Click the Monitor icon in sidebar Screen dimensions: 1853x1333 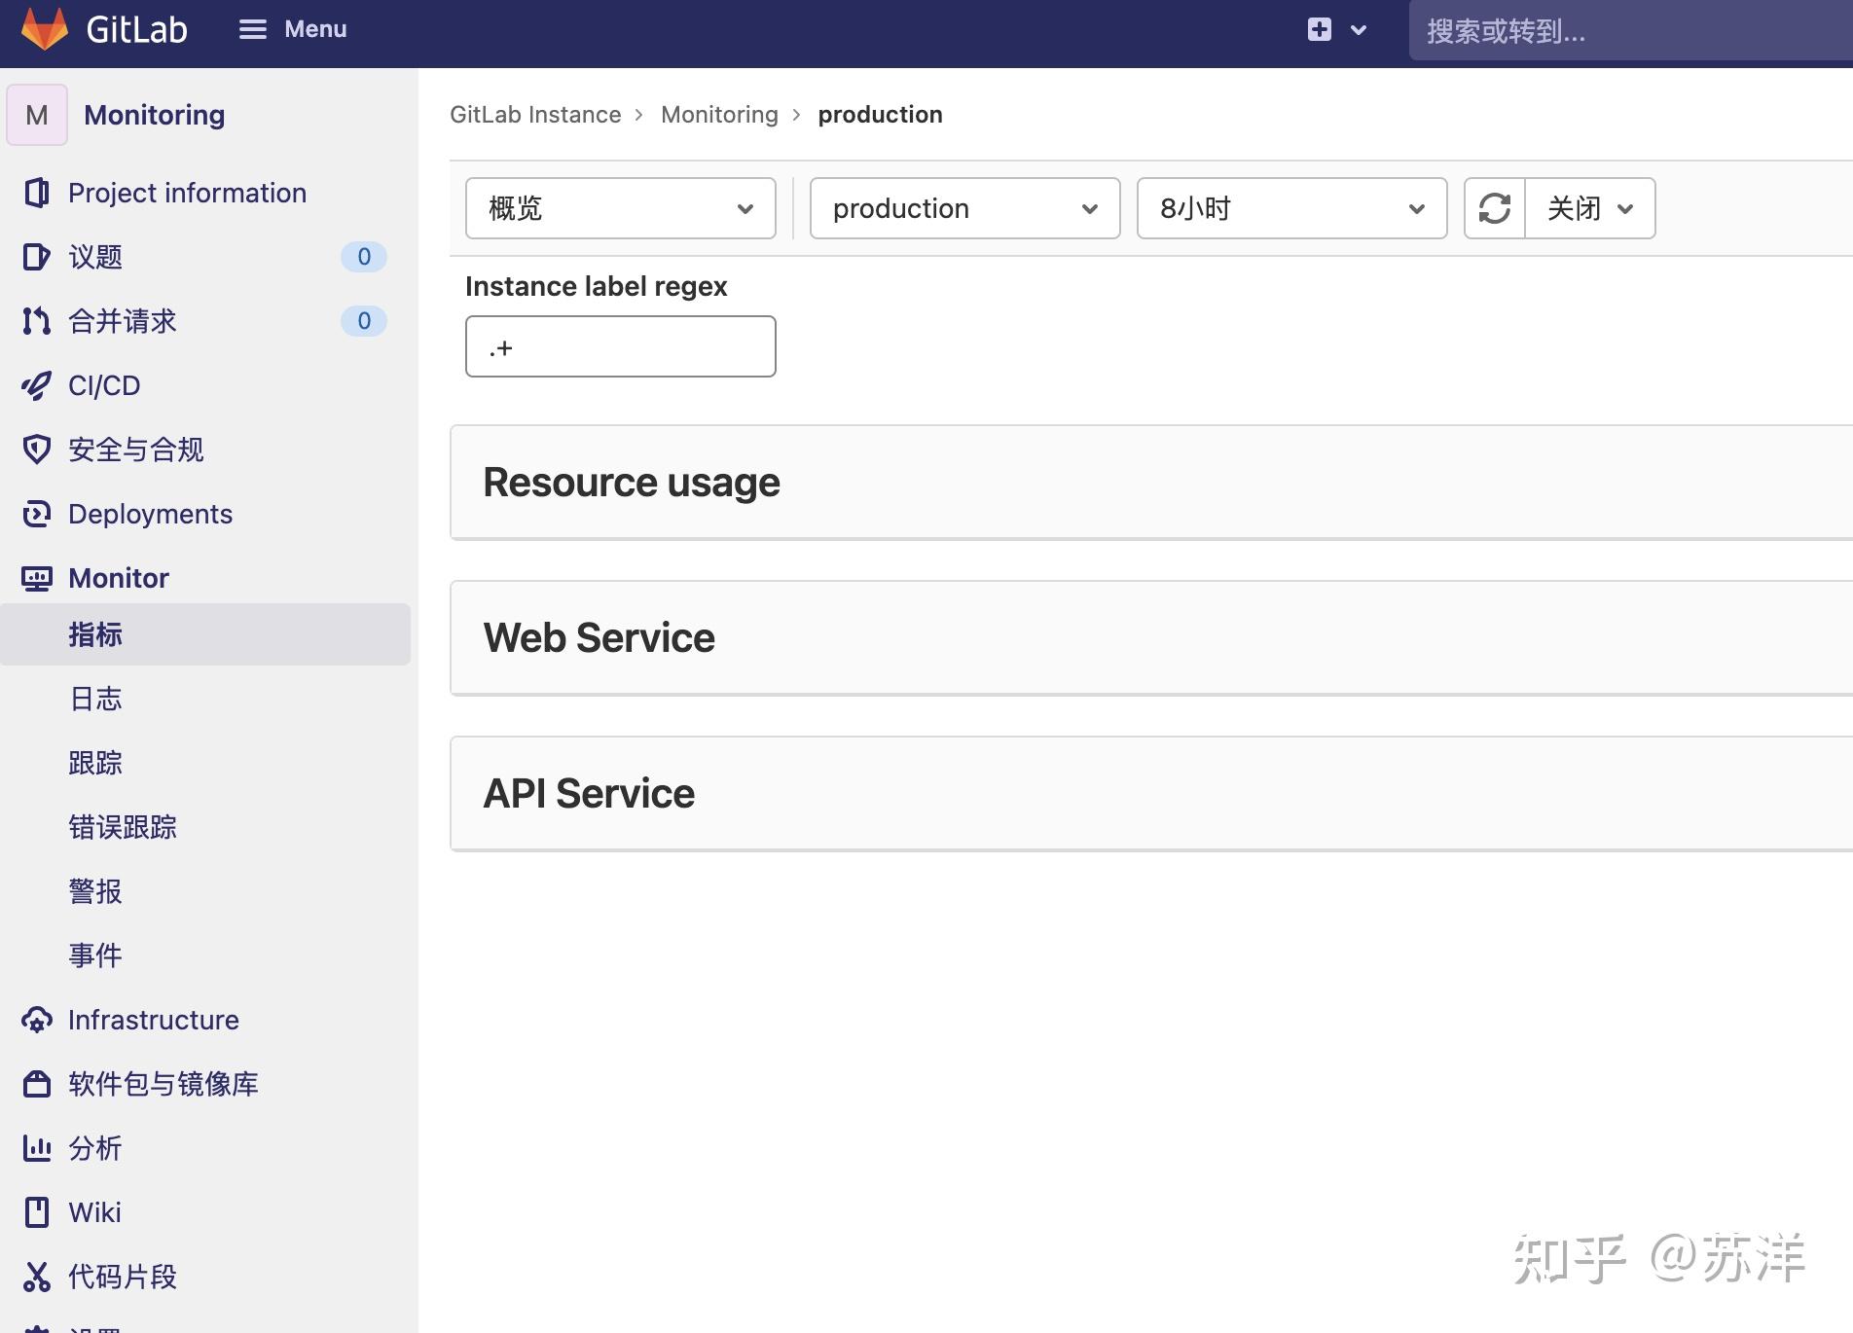click(36, 577)
